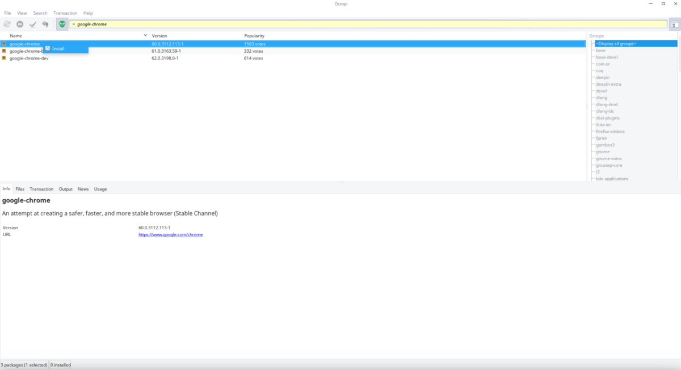Switch to the Usage tab

(100, 189)
